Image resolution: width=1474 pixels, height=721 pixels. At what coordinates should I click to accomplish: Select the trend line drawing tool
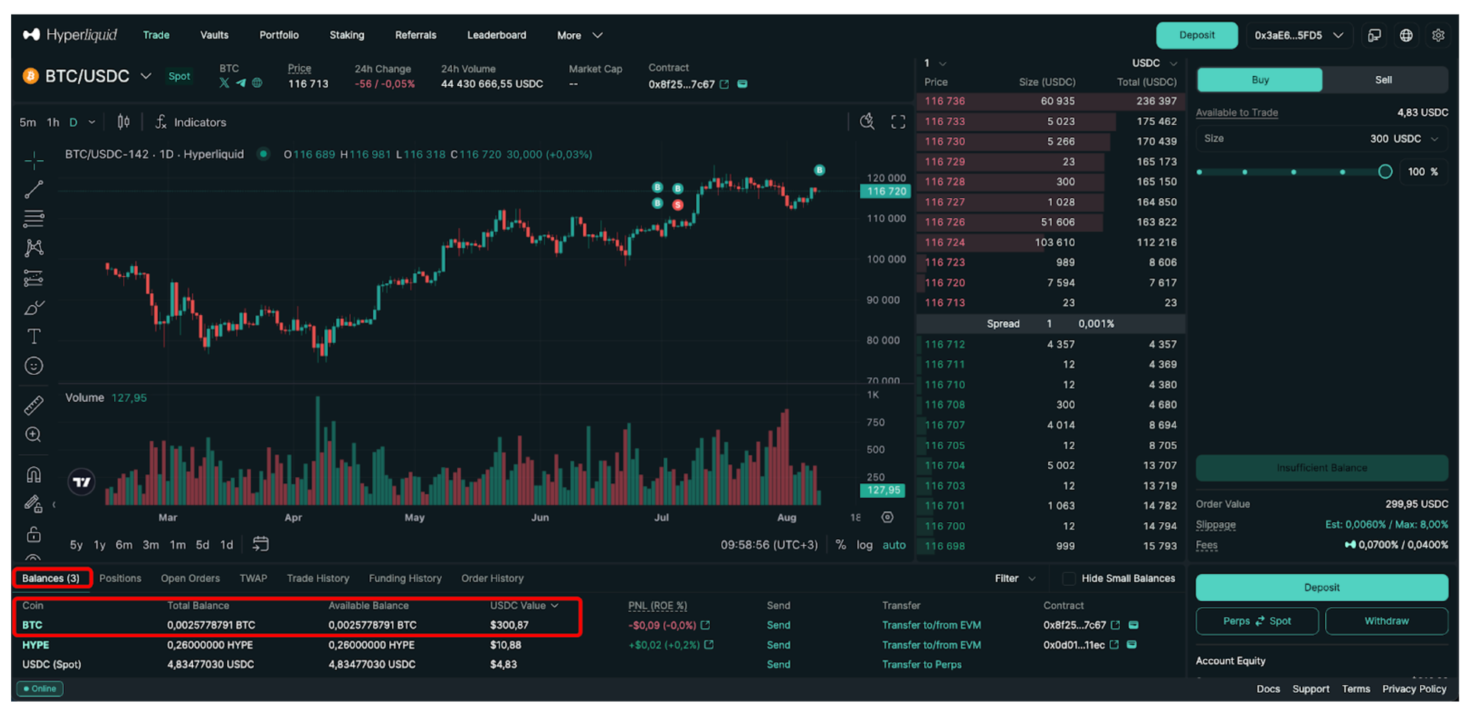click(x=34, y=189)
